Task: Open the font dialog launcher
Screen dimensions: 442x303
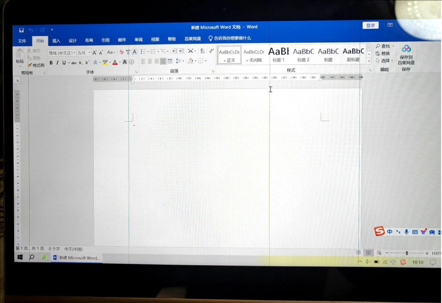Action: pyautogui.click(x=136, y=72)
